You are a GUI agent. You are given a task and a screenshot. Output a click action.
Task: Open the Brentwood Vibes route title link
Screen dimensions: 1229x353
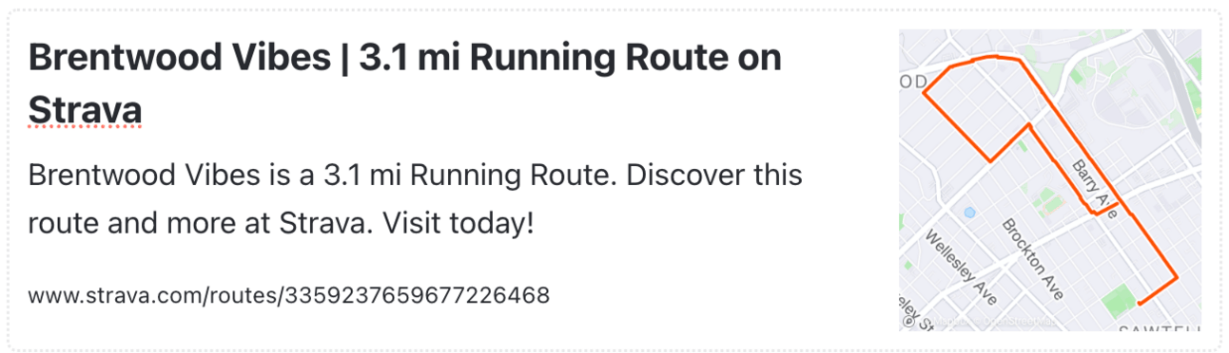pyautogui.click(x=404, y=84)
